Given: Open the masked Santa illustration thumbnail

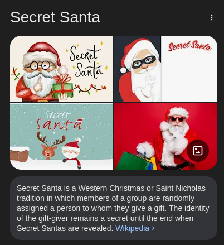Looking at the screenshot, I should 165,69.
